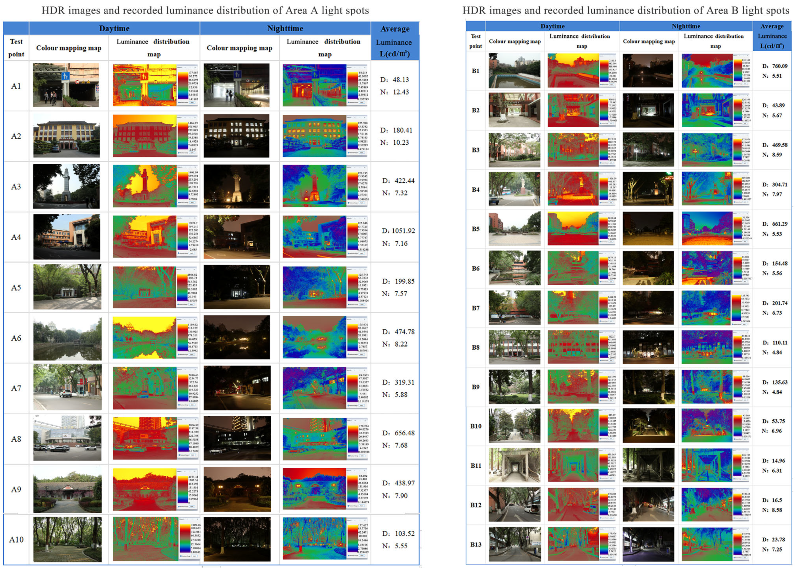Open the A10 nighttime luminance distribution map

click(314, 539)
